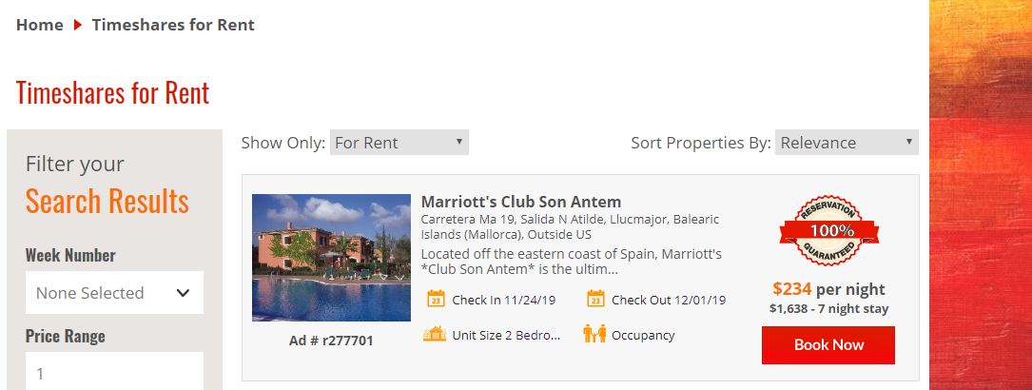Go to Home in the breadcrumb
The height and width of the screenshot is (390, 1032).
(40, 25)
